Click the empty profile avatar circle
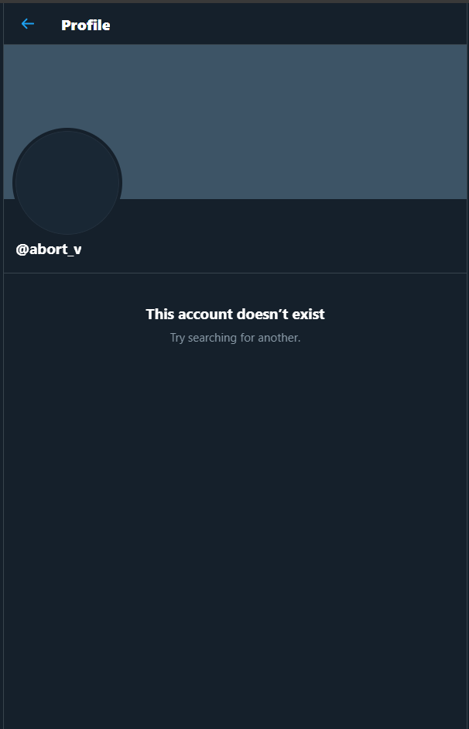This screenshot has height=729, width=469. point(67,183)
